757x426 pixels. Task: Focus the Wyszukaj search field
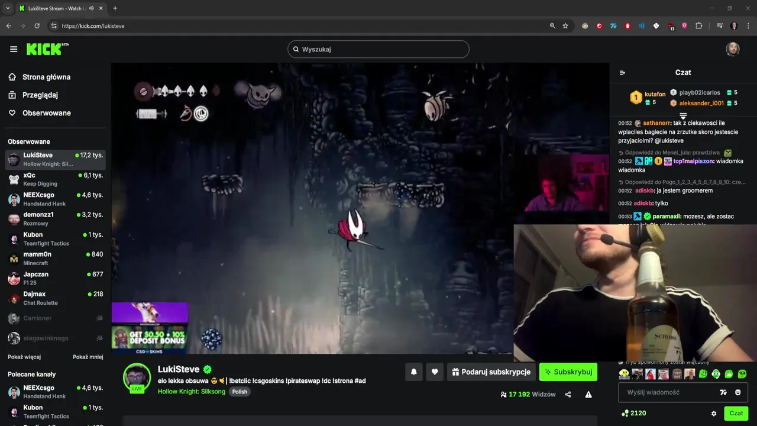click(x=378, y=49)
